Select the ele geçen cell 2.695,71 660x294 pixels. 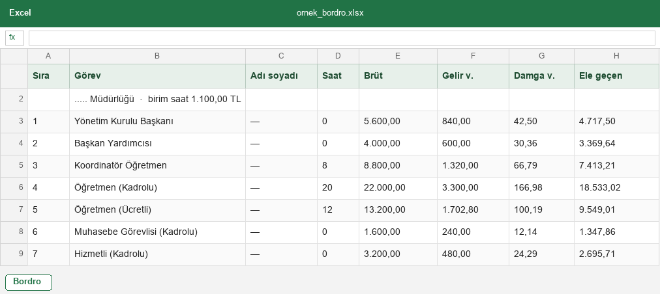[x=617, y=254]
